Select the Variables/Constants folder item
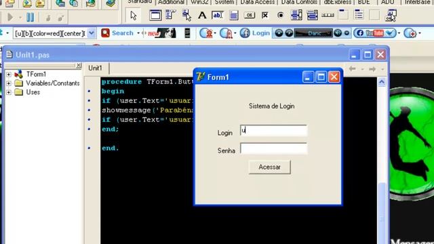The width and height of the screenshot is (434, 244). point(53,83)
